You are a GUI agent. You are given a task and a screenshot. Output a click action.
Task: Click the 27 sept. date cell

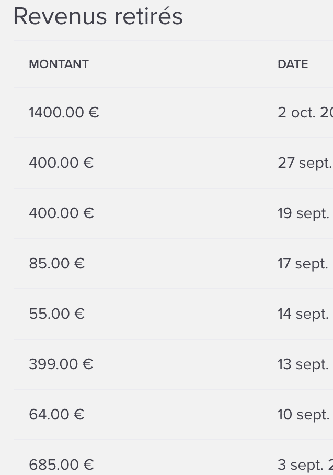click(305, 163)
